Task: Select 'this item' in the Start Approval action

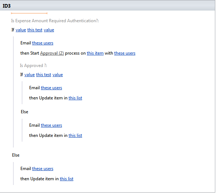Action: 95,53
